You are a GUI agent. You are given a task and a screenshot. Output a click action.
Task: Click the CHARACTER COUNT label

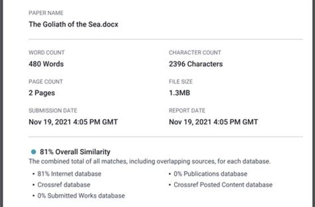pos(195,53)
